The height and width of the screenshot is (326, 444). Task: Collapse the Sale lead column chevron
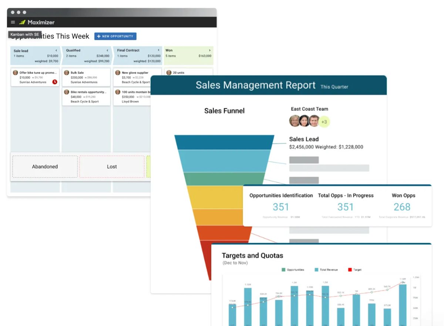click(56, 51)
